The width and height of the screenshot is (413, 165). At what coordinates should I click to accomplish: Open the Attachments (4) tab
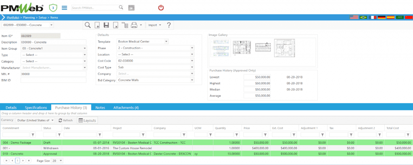point(126,108)
